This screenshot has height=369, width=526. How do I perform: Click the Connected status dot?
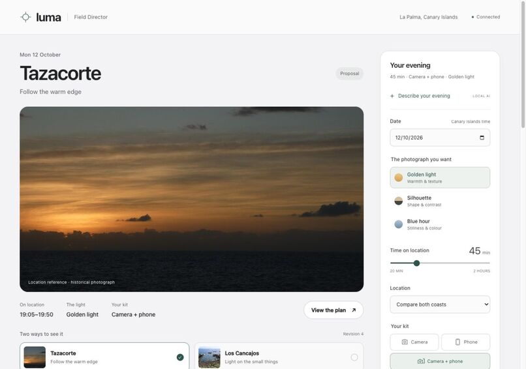click(472, 17)
